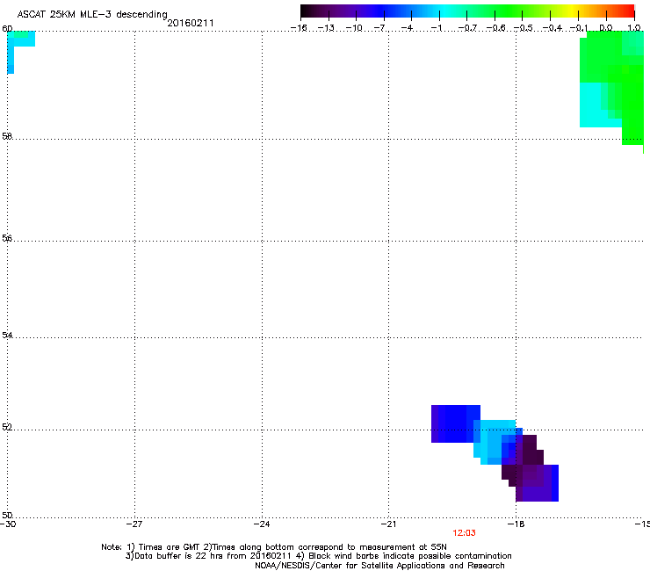This screenshot has height=571, width=650.
Task: Click the title 'ASCAT 25KM MLE-3 descending'
Action: (92, 14)
